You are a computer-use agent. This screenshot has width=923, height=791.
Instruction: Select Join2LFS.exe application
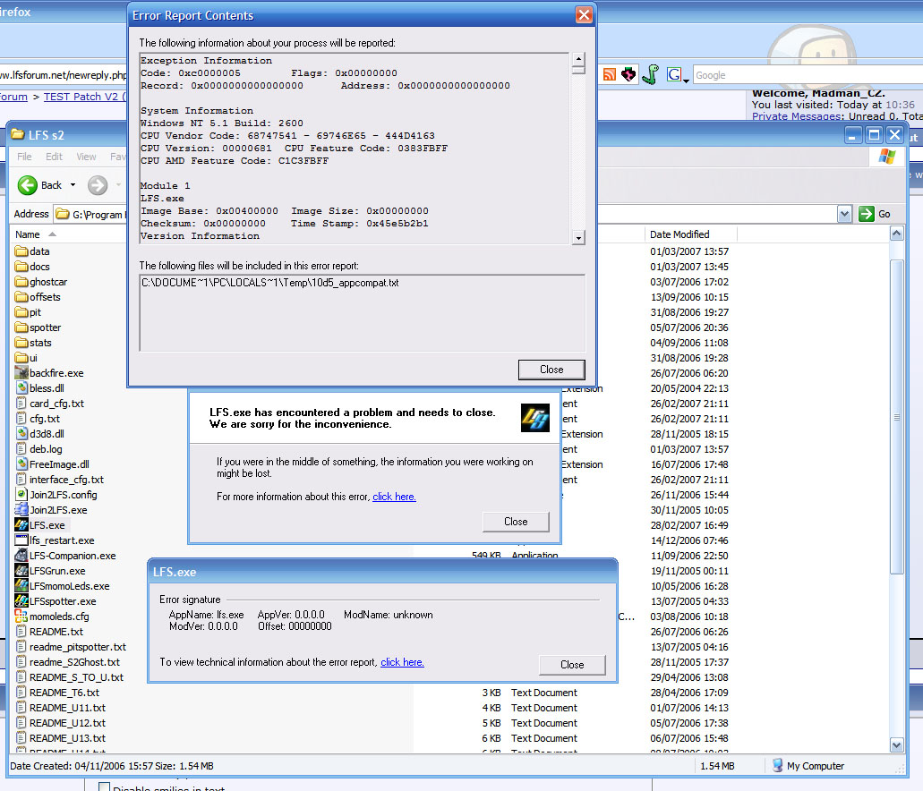[51, 510]
